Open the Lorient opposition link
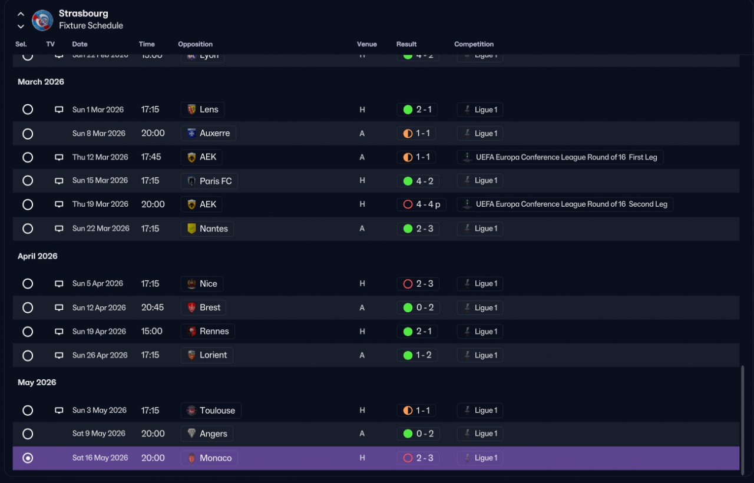This screenshot has width=754, height=483. click(x=207, y=355)
